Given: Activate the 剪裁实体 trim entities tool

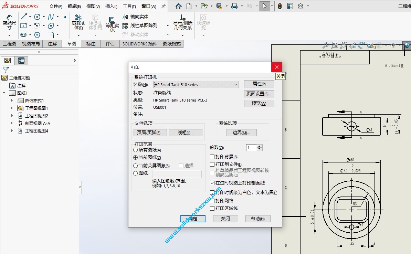Looking at the screenshot, I should coord(78,23).
